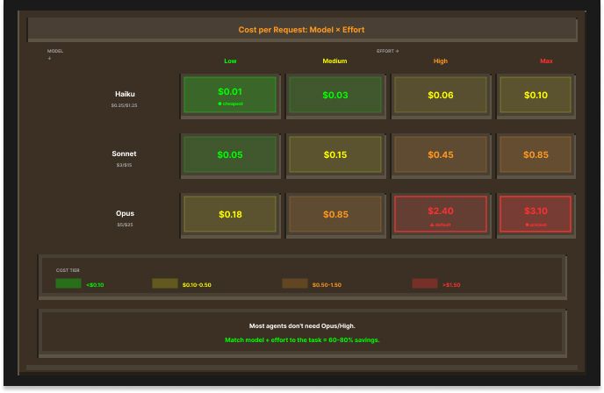Select the Haiku Max $0.10 cell
Image resolution: width=604 pixels, height=393 pixels.
536,95
